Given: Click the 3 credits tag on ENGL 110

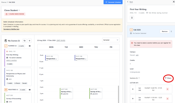Looking at the screenshot, I should (x=10, y=64).
